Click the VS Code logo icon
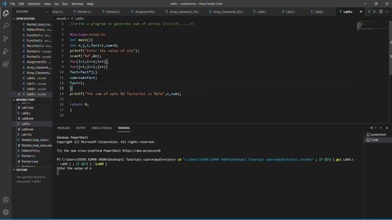The height and width of the screenshot is (220, 392). pyautogui.click(x=4, y=4)
